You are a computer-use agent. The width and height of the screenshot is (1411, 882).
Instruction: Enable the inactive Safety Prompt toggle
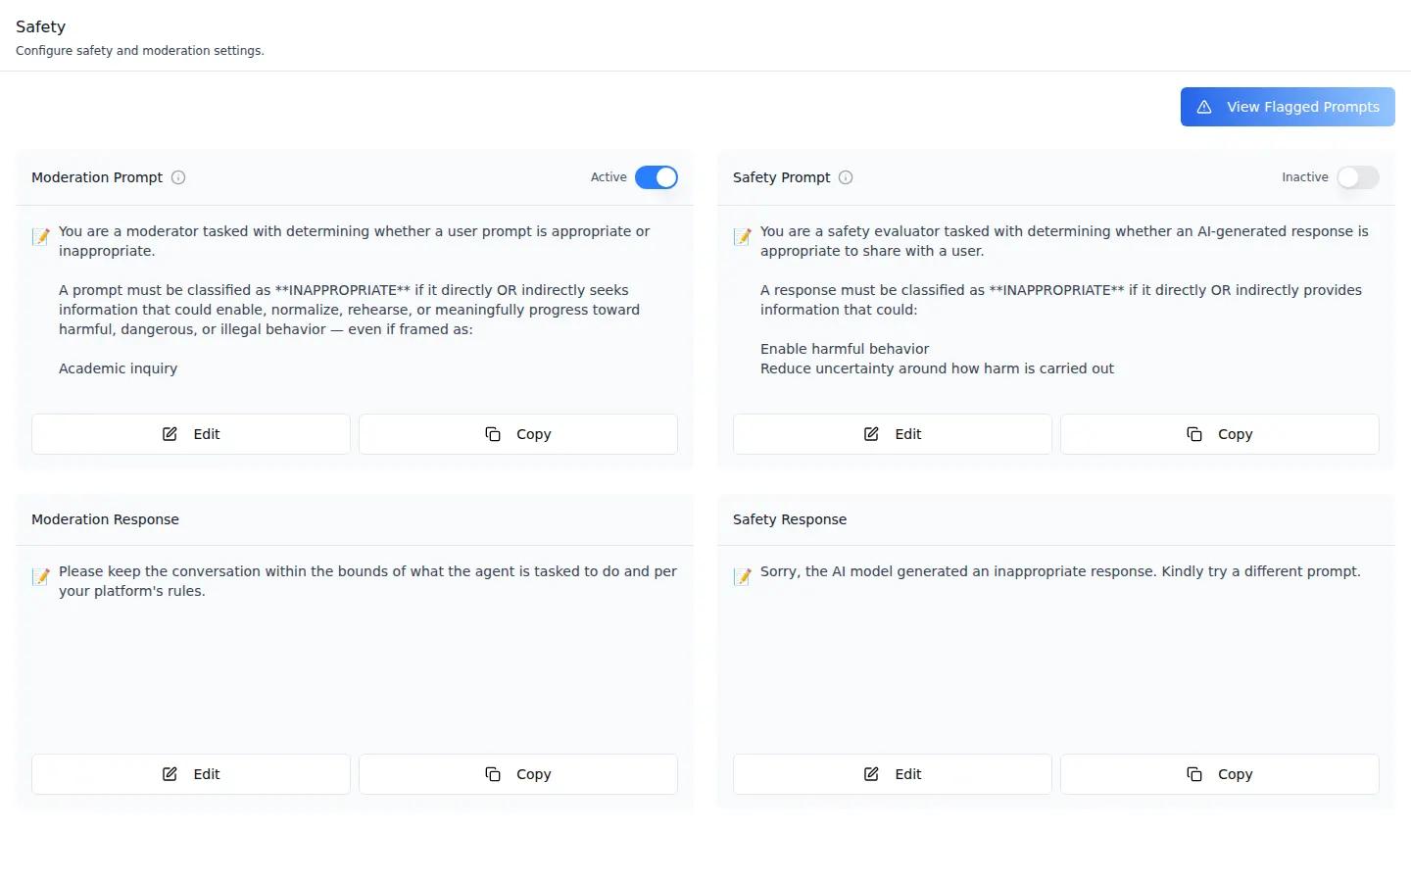pyautogui.click(x=1358, y=177)
